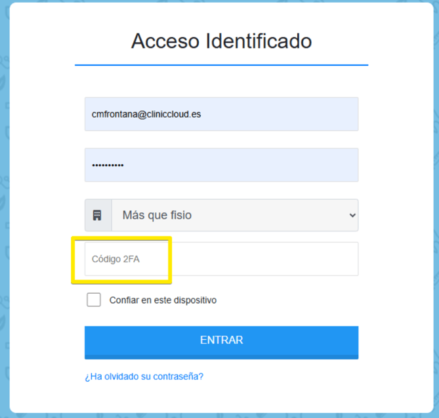Place cursor in the masked password field

pos(221,165)
